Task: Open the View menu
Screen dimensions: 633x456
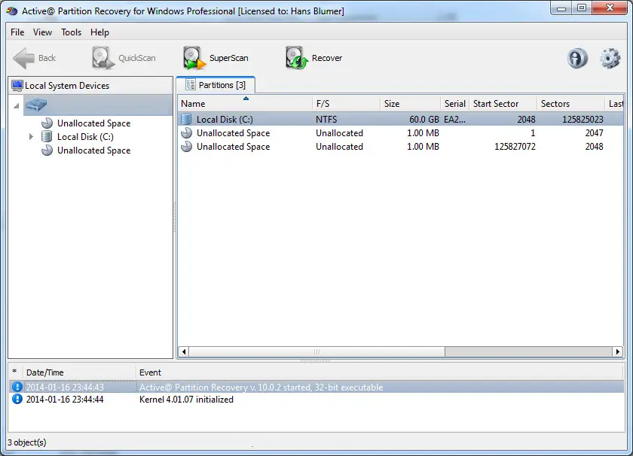Action: click(42, 32)
